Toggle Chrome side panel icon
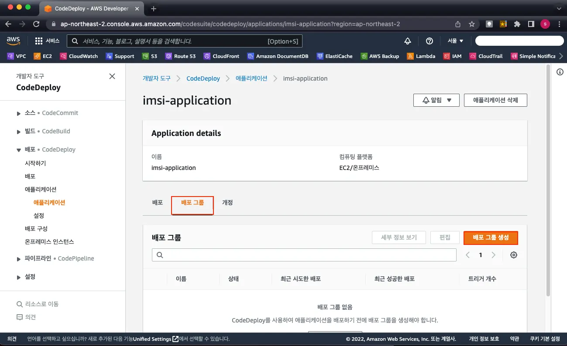Viewport: 567px width, 346px height. (x=531, y=24)
